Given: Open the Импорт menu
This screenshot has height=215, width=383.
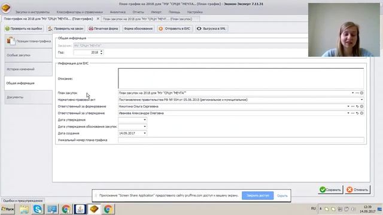Looking at the screenshot, I should click(x=156, y=12).
